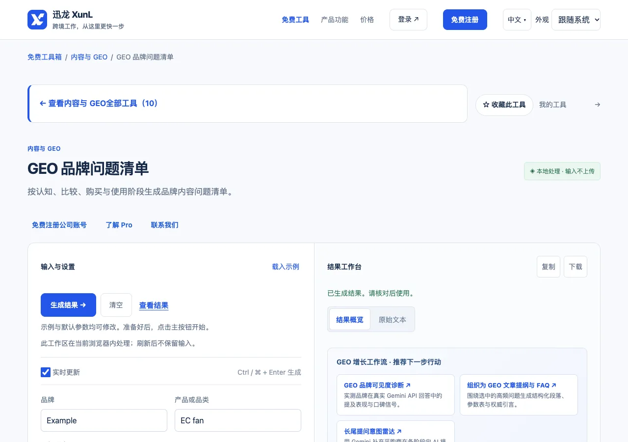Click the 免费注册 button
628x442 pixels.
tap(465, 20)
